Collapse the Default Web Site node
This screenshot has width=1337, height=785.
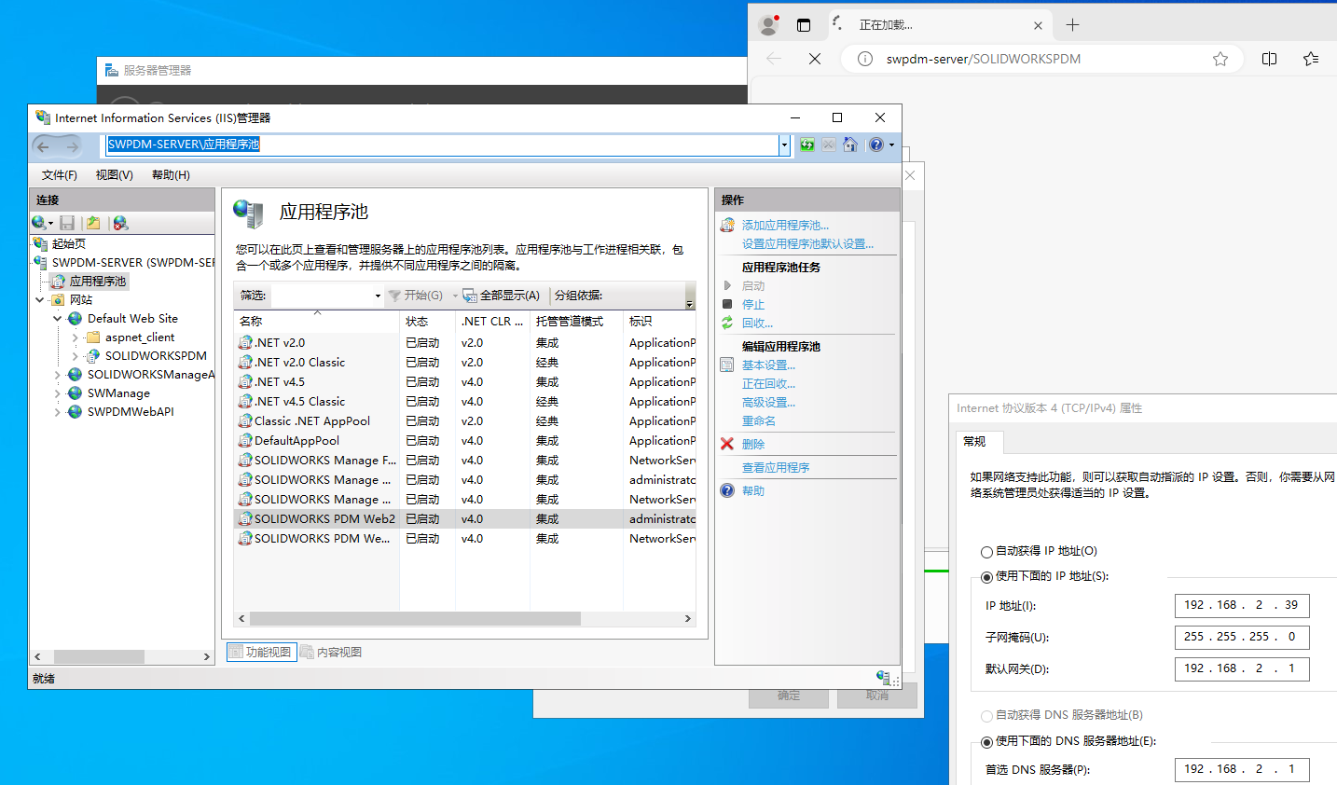(x=58, y=319)
